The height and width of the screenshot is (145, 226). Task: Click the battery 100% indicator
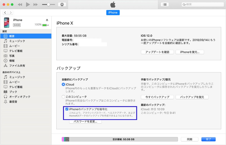click(x=42, y=24)
